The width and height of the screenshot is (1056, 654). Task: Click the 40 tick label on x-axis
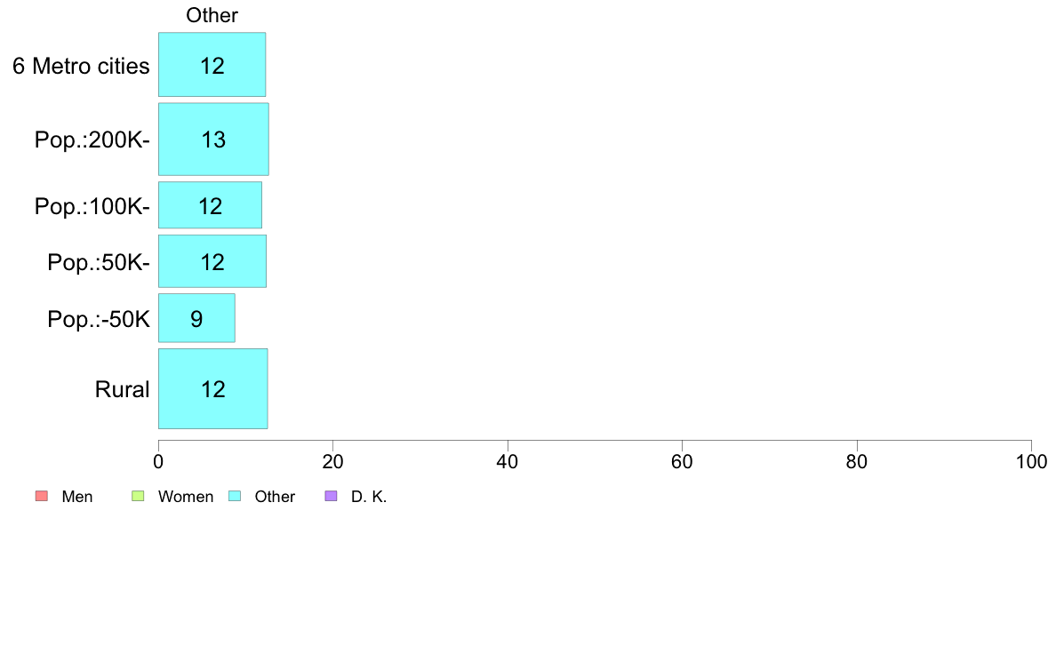[508, 462]
